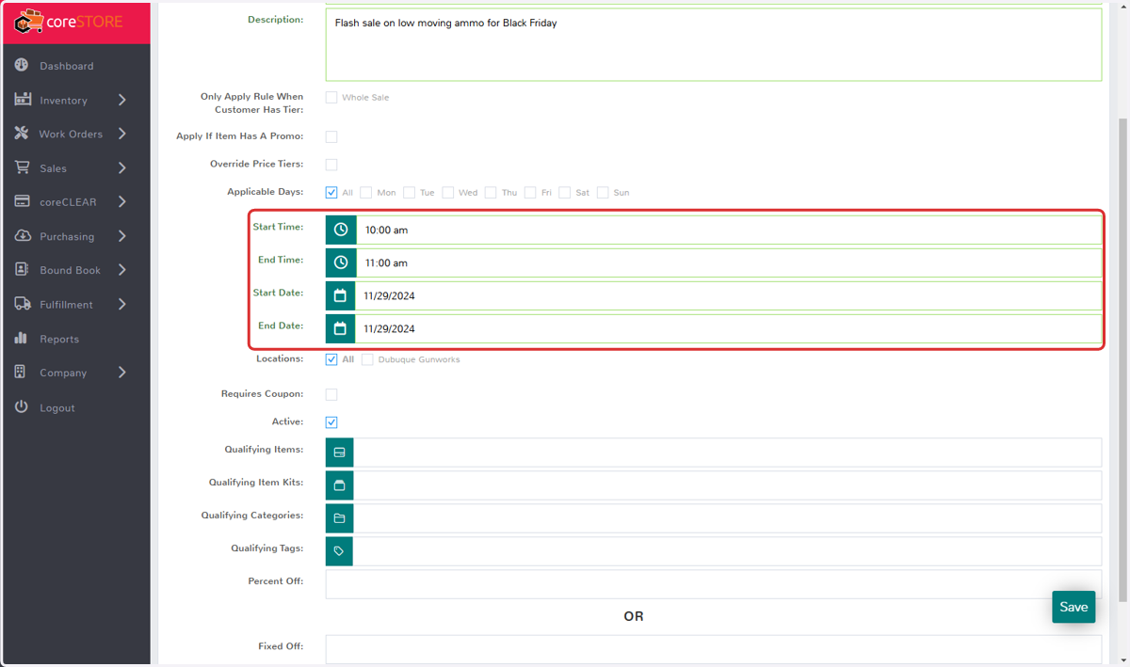Open the End Time clock picker
1130x667 pixels.
(x=341, y=262)
